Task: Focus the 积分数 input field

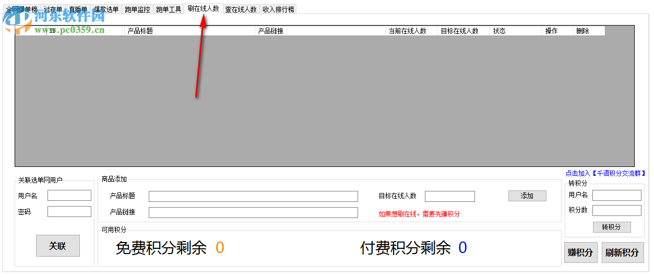Action: pyautogui.click(x=617, y=210)
